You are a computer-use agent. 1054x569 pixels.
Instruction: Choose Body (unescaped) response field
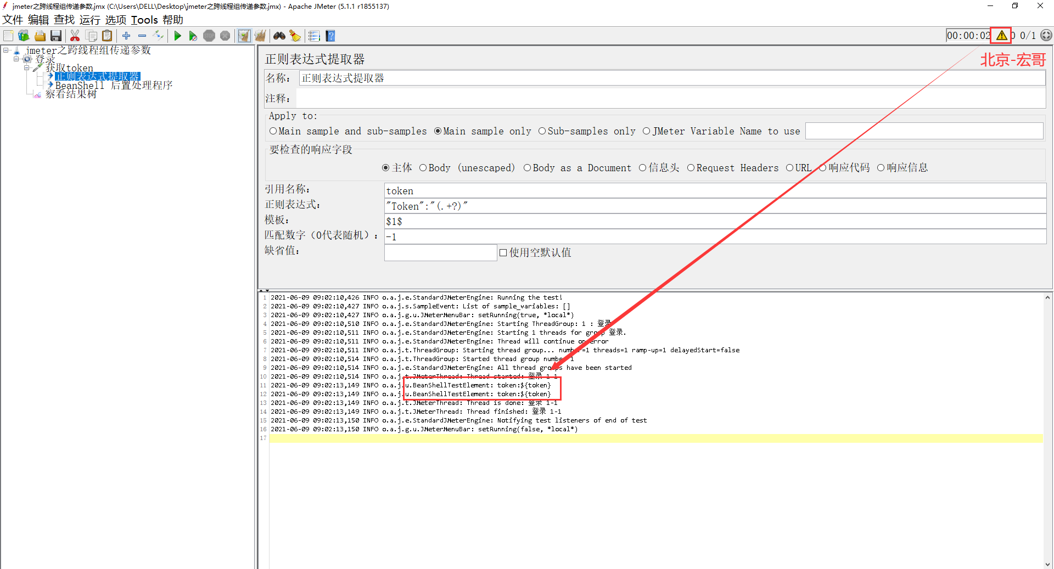point(467,168)
